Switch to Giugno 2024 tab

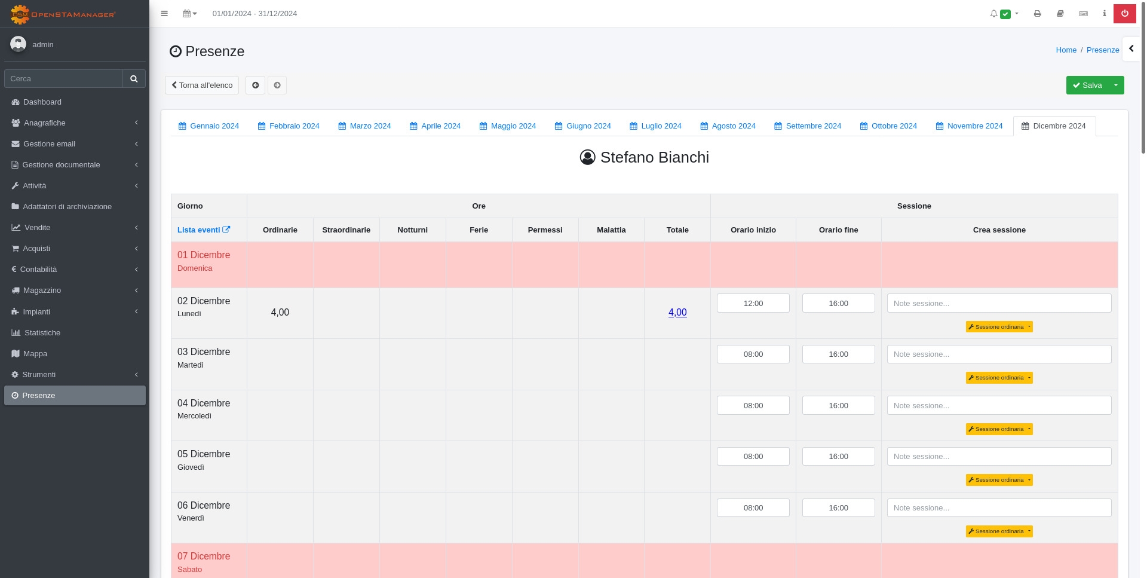[582, 126]
